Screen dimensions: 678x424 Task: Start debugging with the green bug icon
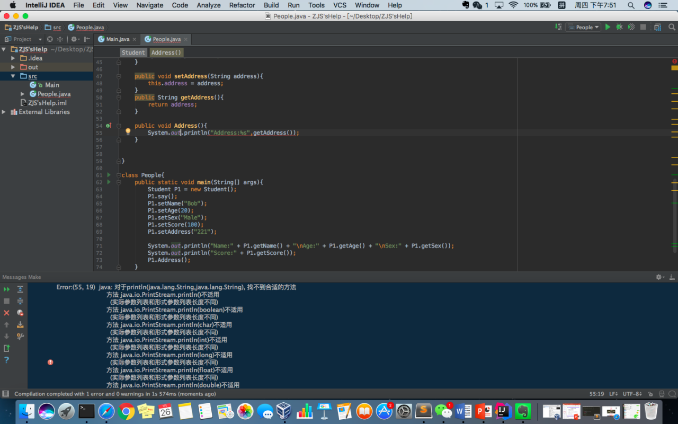pyautogui.click(x=619, y=27)
